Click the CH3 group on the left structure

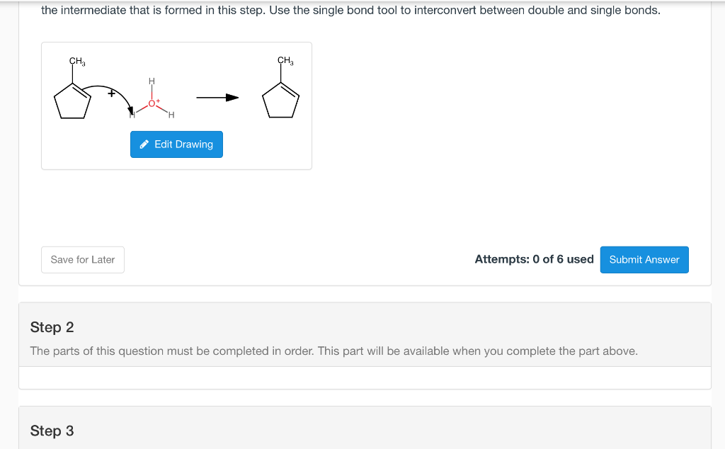tap(75, 60)
